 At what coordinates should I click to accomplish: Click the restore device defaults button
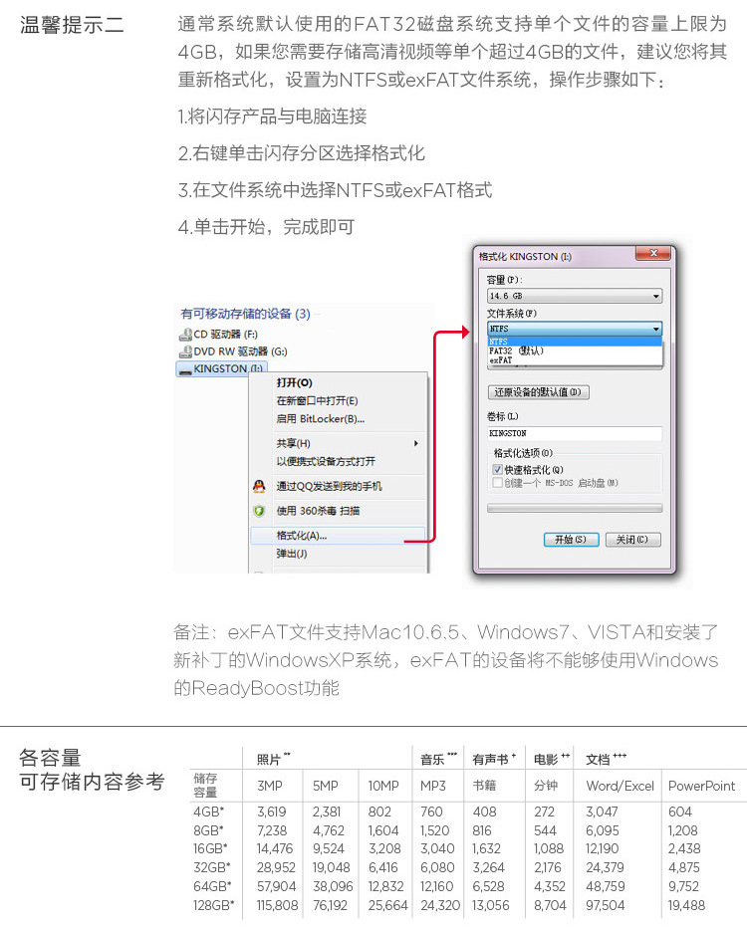tap(538, 392)
